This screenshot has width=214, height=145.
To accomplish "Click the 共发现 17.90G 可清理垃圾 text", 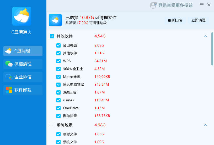I will click(x=86, y=23).
